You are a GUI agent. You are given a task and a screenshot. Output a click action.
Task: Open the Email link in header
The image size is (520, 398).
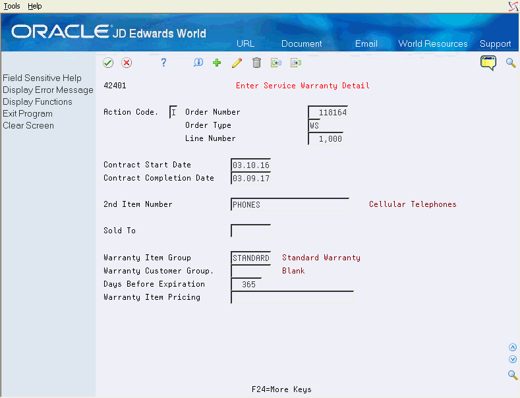click(x=366, y=43)
